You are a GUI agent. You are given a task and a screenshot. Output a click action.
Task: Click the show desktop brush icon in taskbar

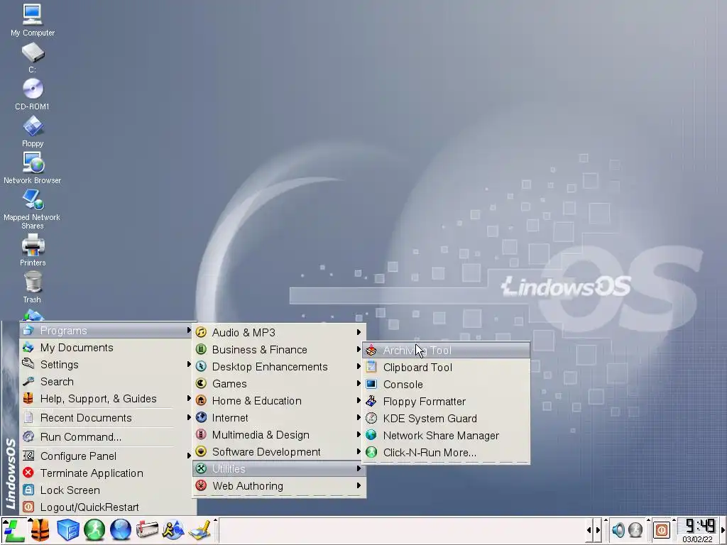[199, 530]
